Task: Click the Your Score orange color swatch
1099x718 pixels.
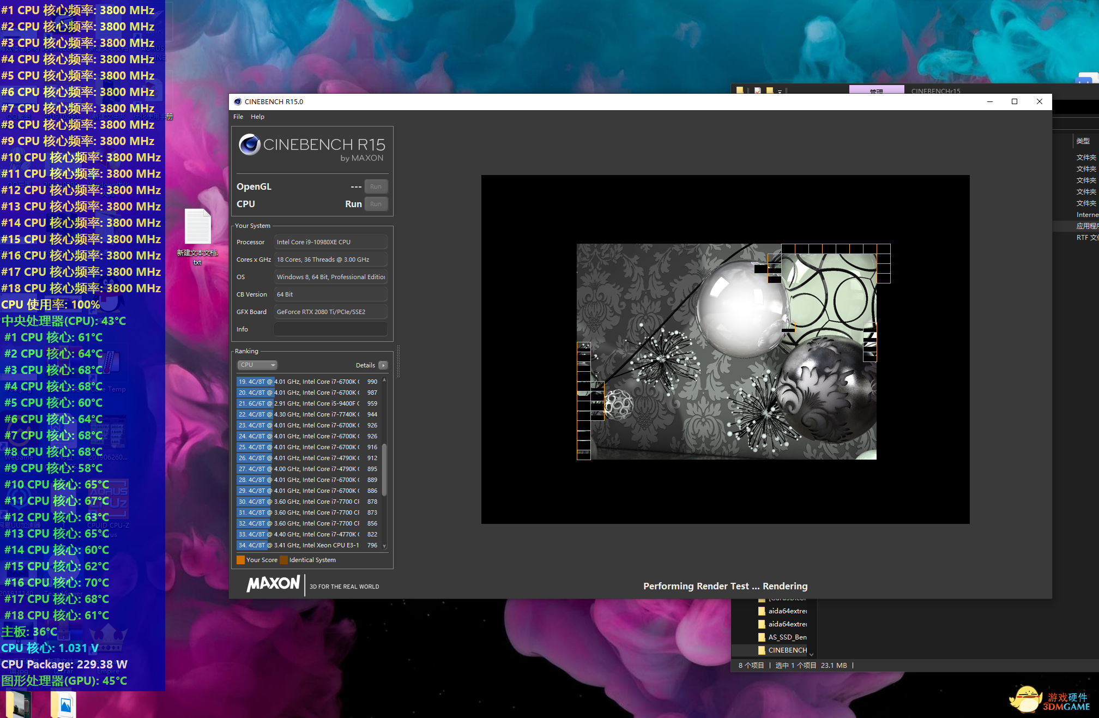Action: (x=240, y=560)
